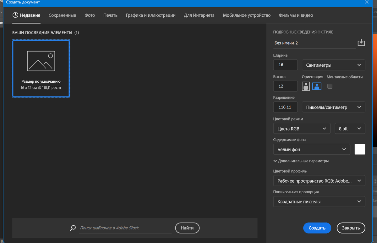Switch to the Фото tab
Screen dimensions: 377x243
(x=90, y=15)
